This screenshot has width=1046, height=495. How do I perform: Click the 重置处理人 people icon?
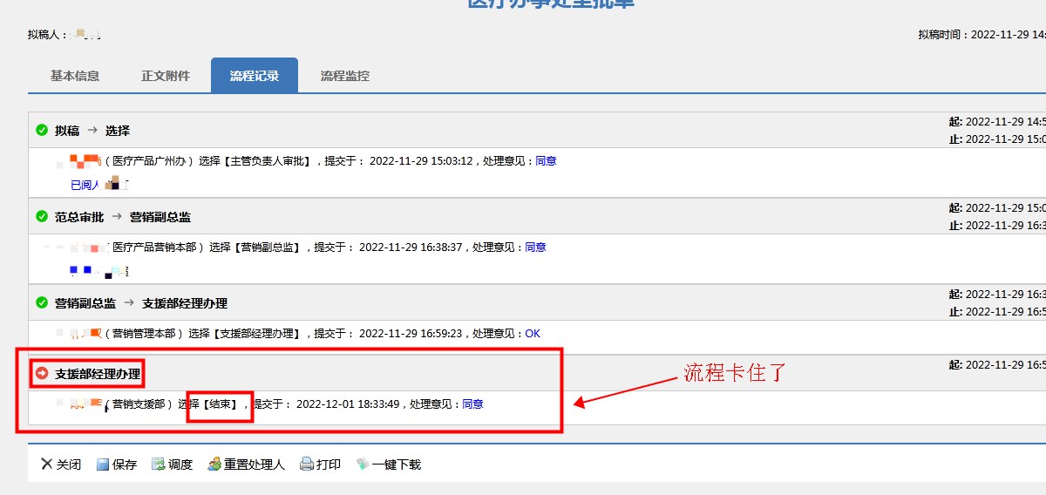(x=214, y=464)
